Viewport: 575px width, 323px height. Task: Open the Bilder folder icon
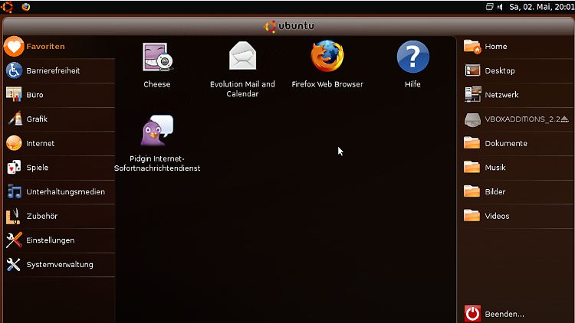(472, 191)
